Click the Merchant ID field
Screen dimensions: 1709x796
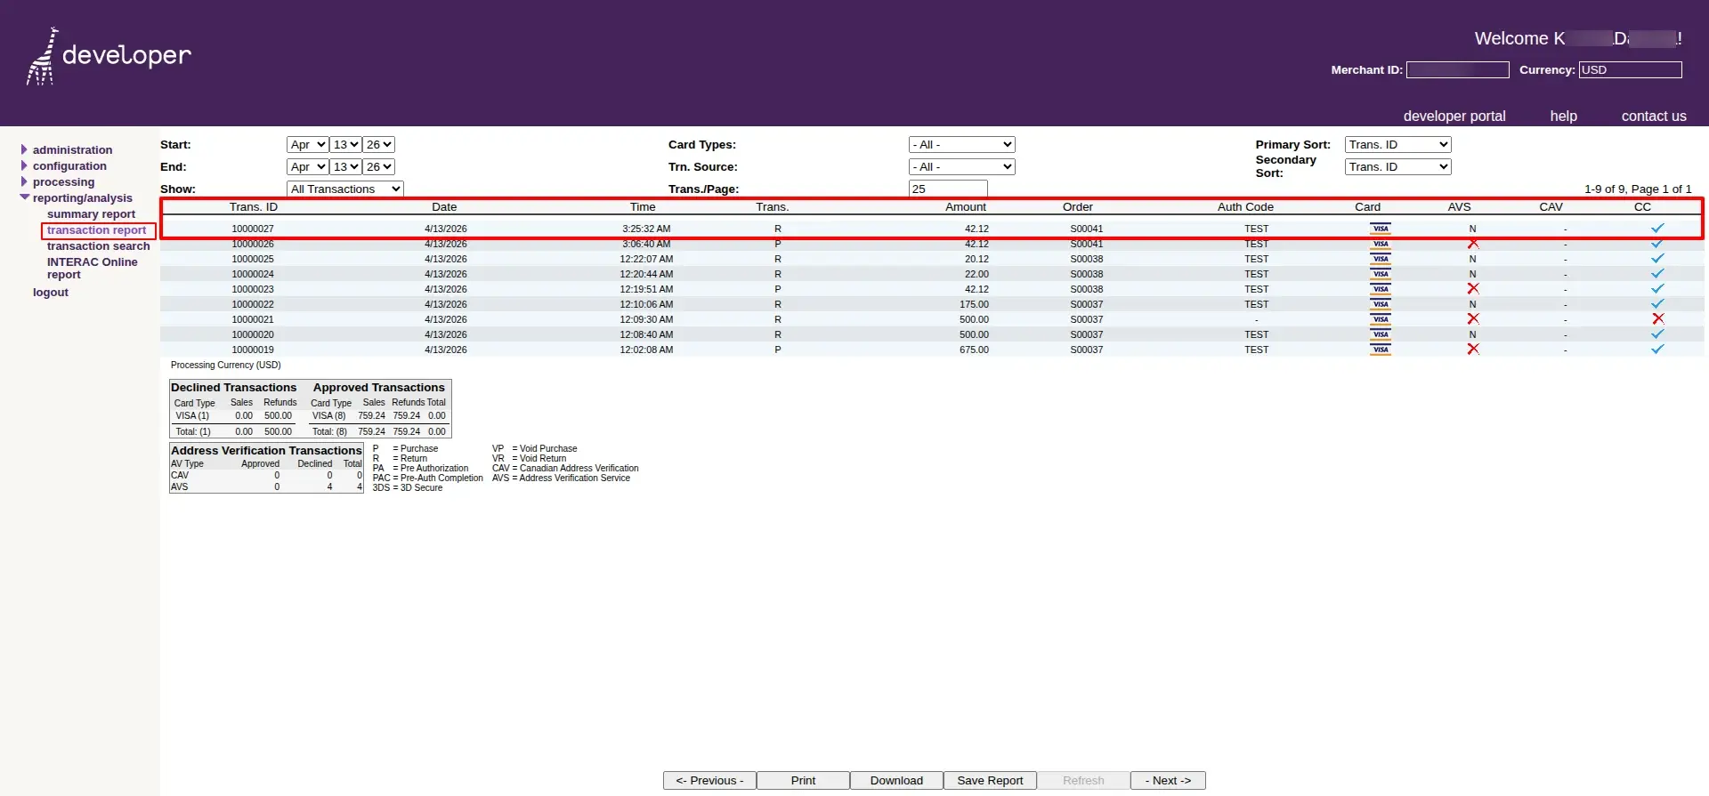(x=1458, y=69)
